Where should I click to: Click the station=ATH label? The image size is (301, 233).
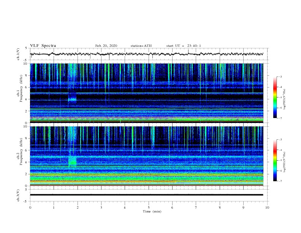(x=141, y=46)
